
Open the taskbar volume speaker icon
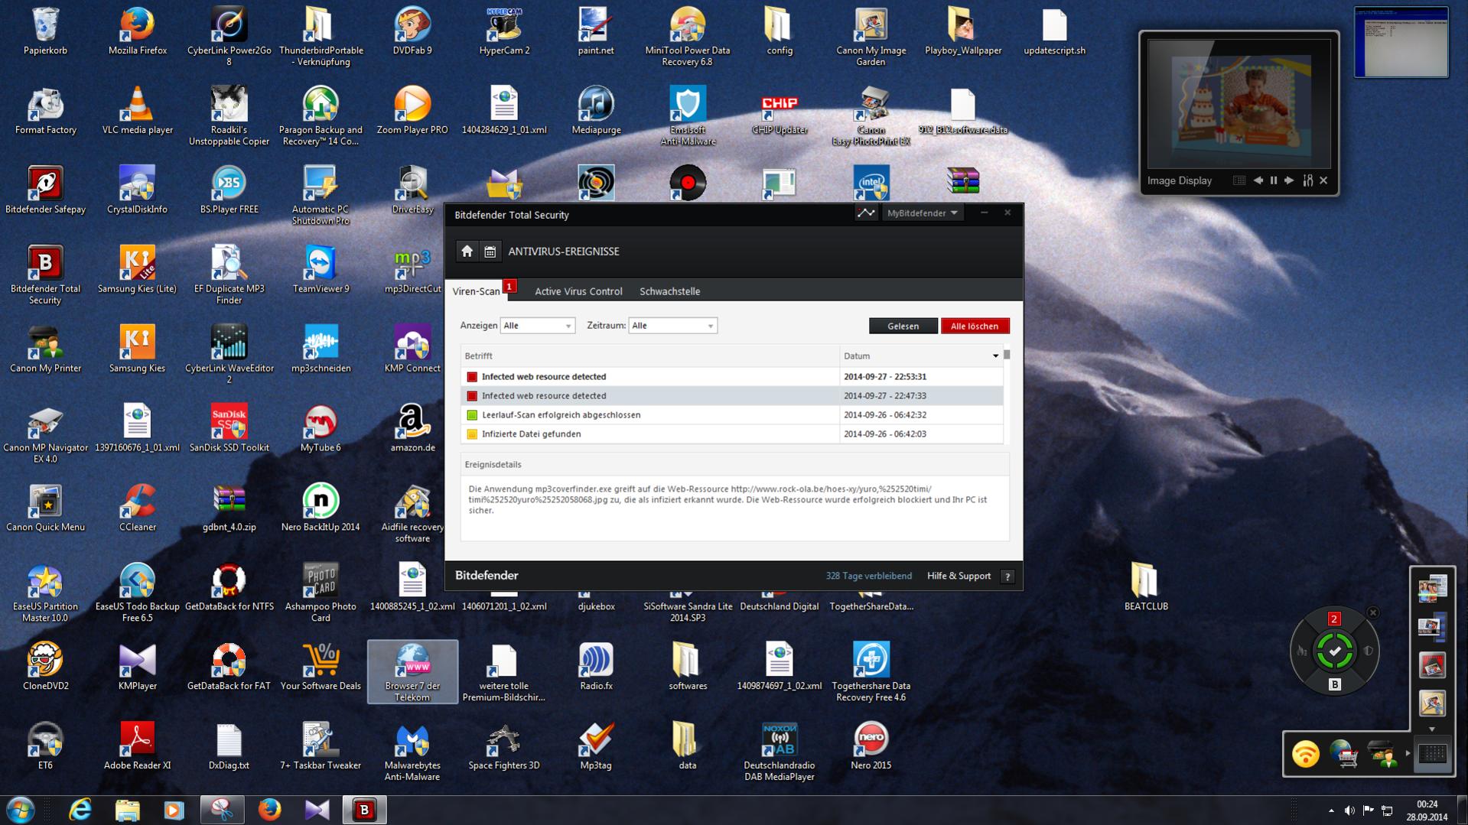click(x=1349, y=810)
